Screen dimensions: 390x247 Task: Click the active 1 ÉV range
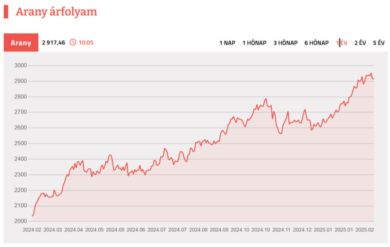(x=342, y=43)
